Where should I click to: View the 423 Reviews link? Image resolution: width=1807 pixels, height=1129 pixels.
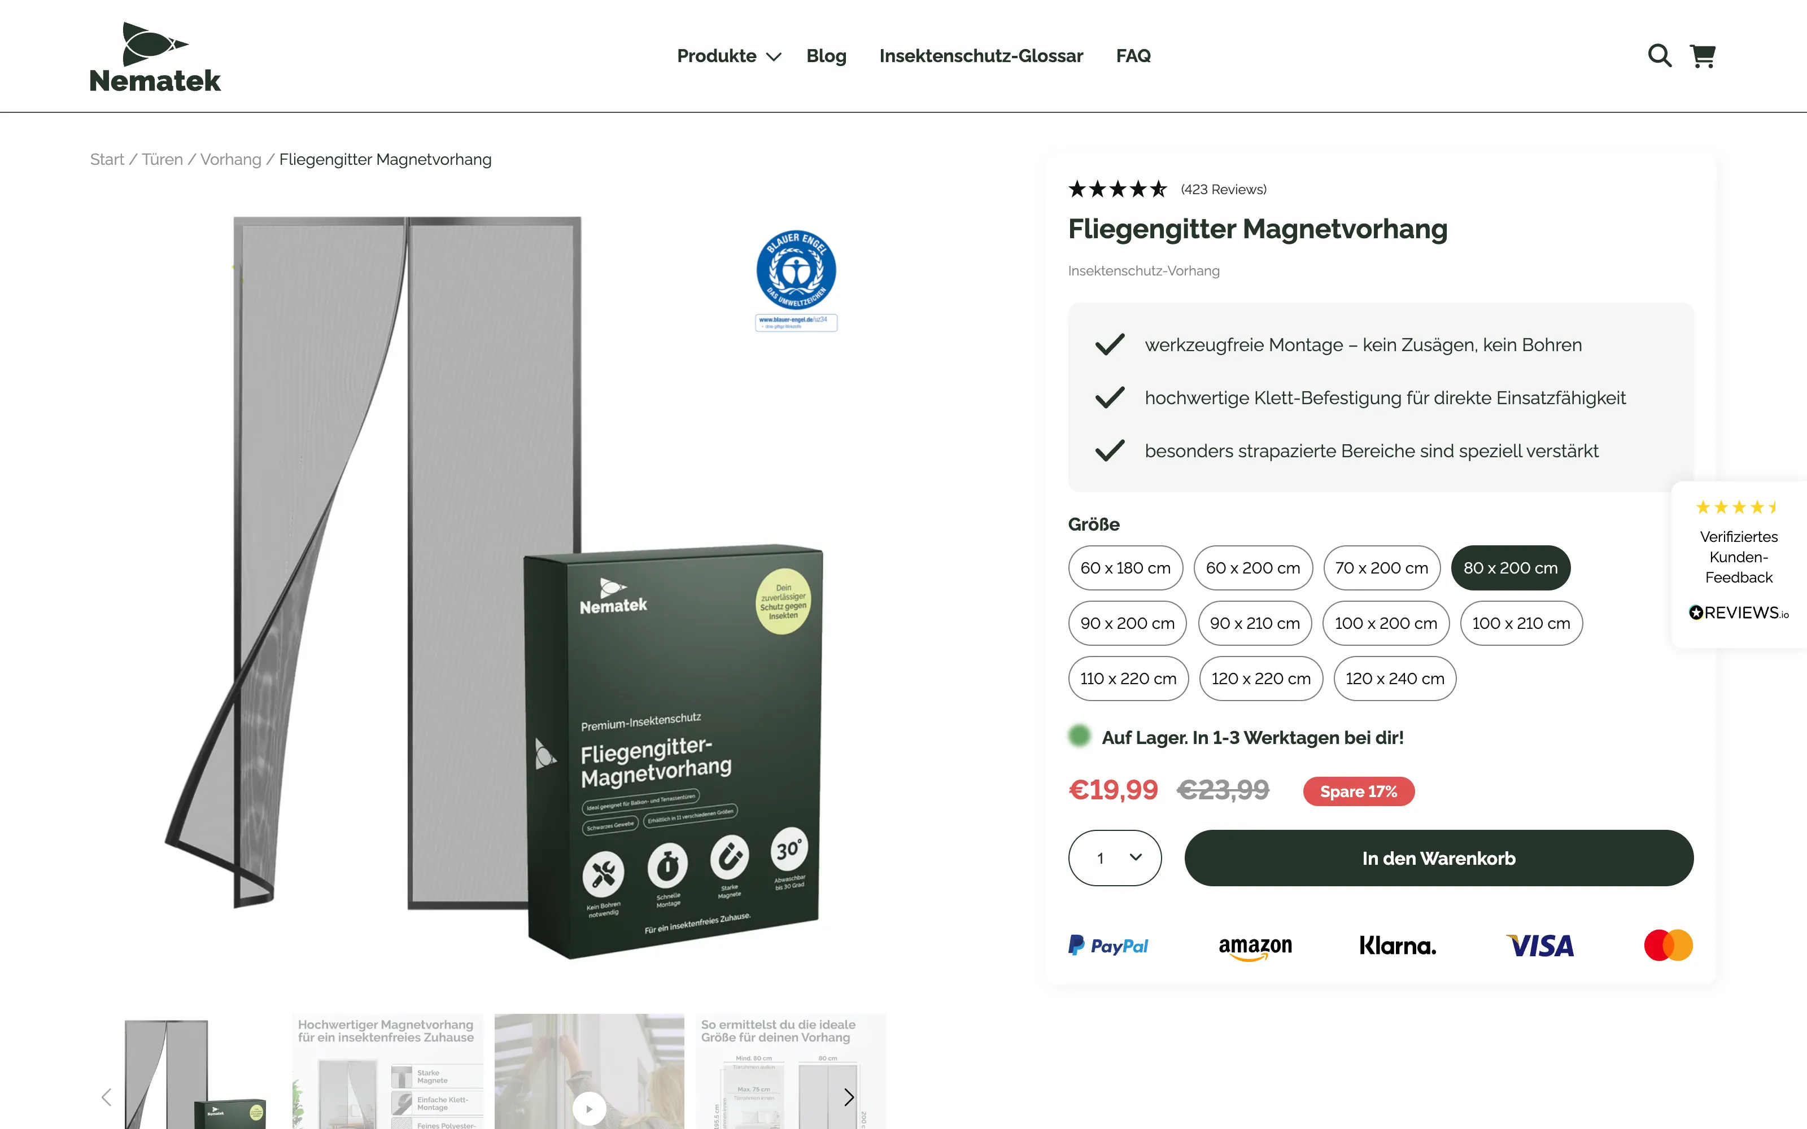click(1223, 190)
